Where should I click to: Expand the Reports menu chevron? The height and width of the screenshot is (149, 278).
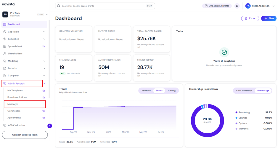44,68
